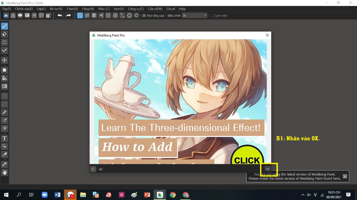Select the Move tool
This screenshot has width=357, height=200.
pyautogui.click(x=4, y=60)
